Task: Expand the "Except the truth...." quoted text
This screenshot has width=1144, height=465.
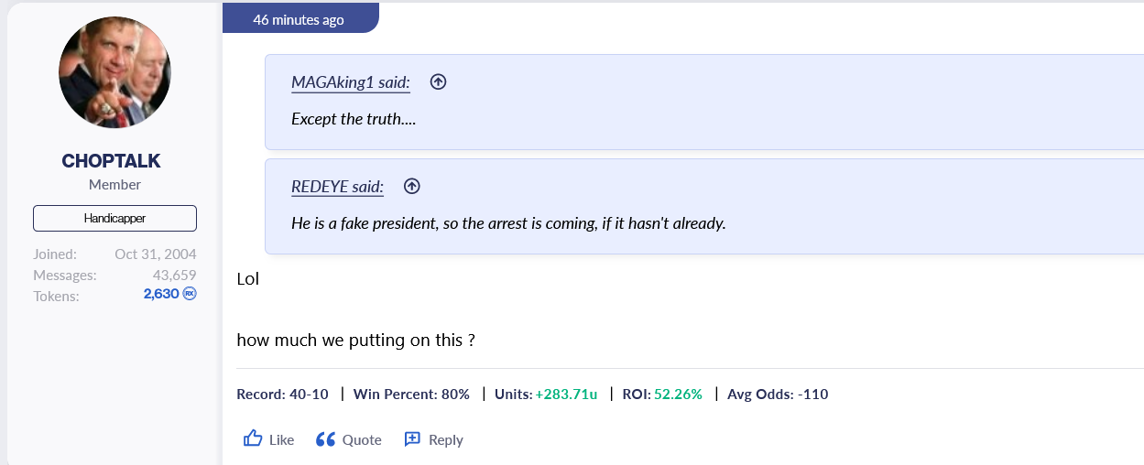Action: (x=354, y=118)
